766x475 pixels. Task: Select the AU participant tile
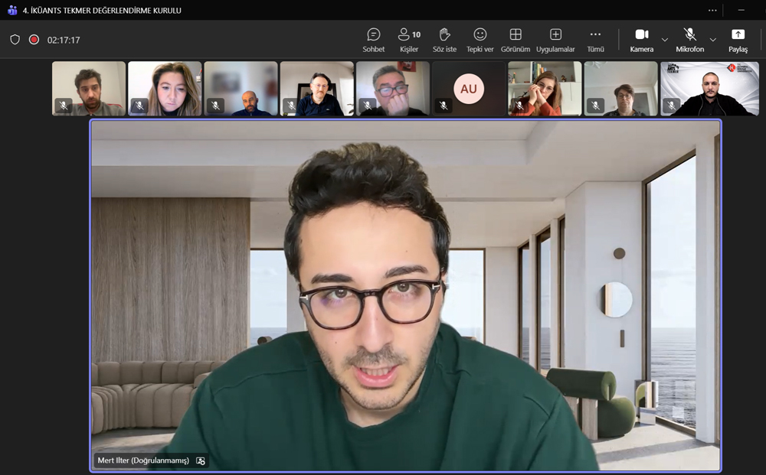tap(468, 89)
